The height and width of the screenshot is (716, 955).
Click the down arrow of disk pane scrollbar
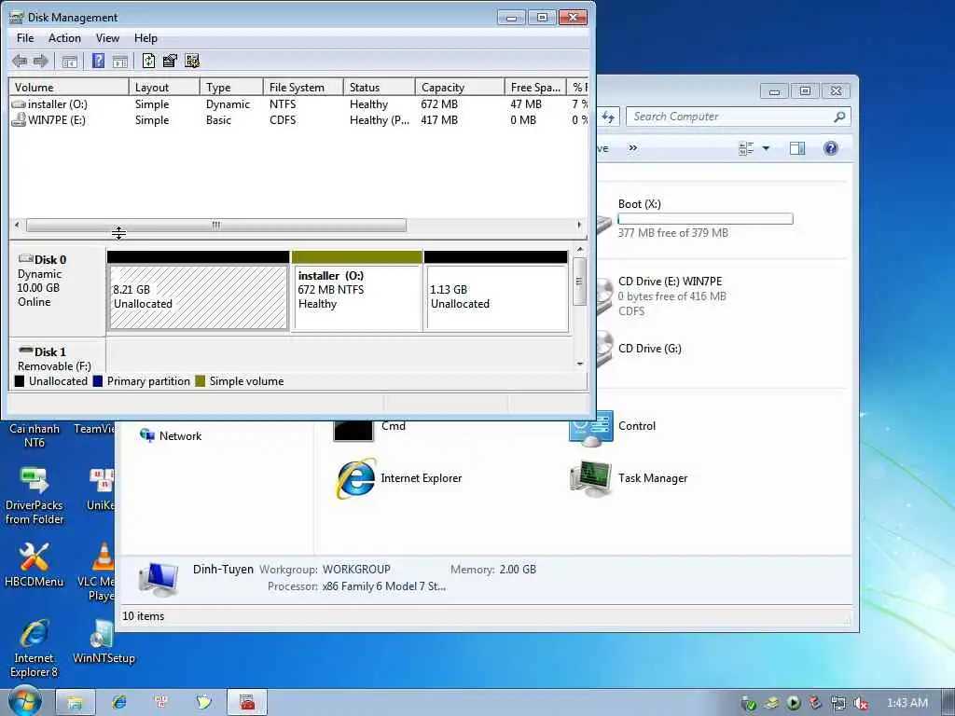point(580,364)
